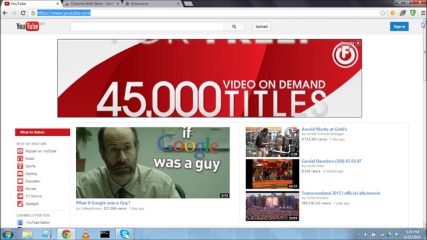This screenshot has width=427, height=240.
Task: Click the YouTube Nation channel icon
Action: point(20,223)
